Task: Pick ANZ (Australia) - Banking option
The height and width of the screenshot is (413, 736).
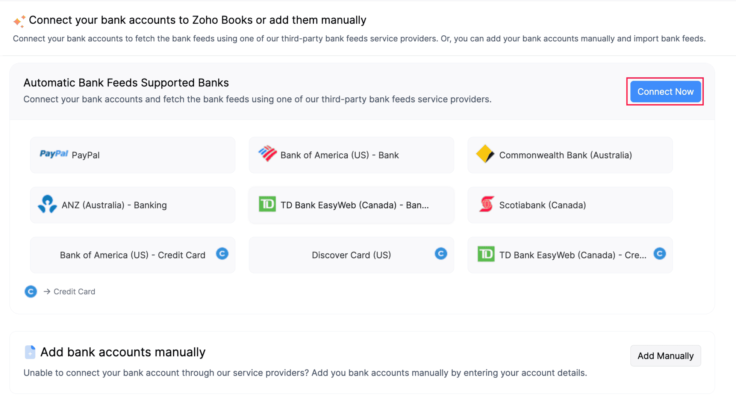Action: pyautogui.click(x=132, y=205)
